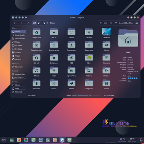Add a comment via Comment Add link
This screenshot has width=144, height=144.
pyautogui.click(x=129, y=81)
